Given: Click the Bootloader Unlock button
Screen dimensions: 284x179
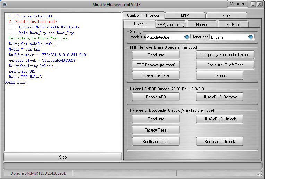Looking at the screenshot, I should pyautogui.click(x=220, y=142).
